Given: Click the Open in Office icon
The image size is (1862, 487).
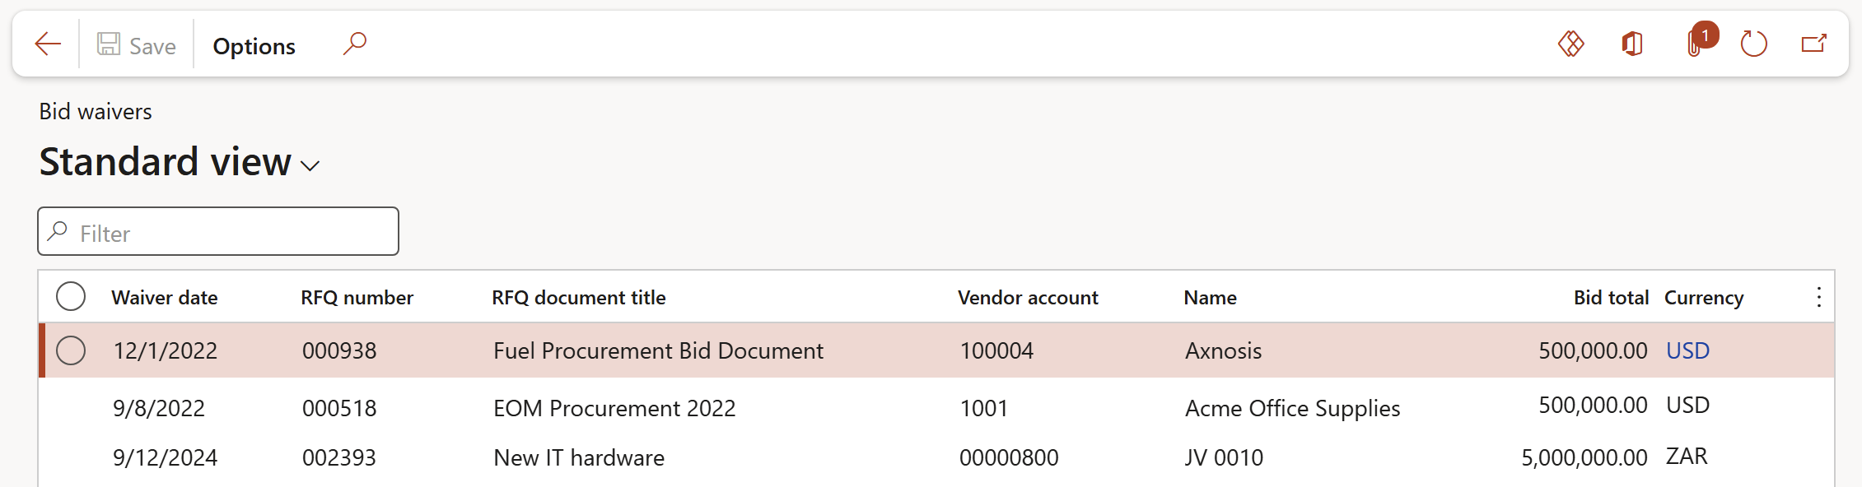Looking at the screenshot, I should tap(1631, 44).
